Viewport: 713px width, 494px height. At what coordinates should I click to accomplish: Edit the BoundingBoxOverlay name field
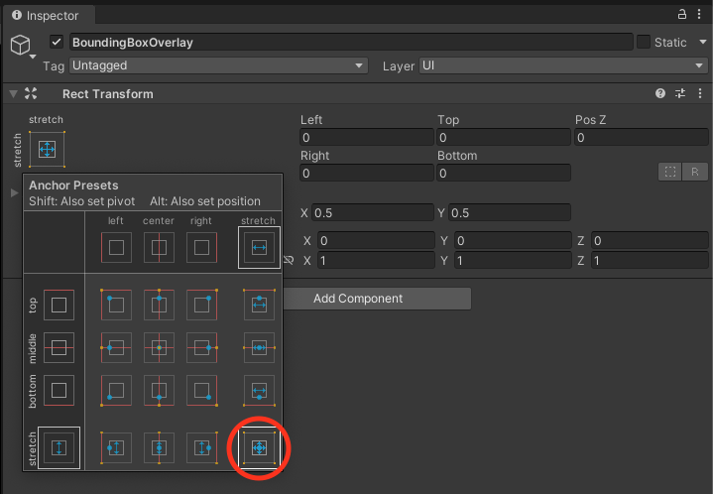pyautogui.click(x=351, y=42)
